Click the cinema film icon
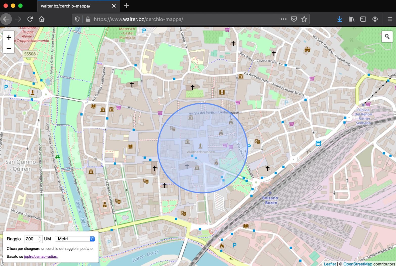Screen dimensions: 396x266 [x=222, y=92]
